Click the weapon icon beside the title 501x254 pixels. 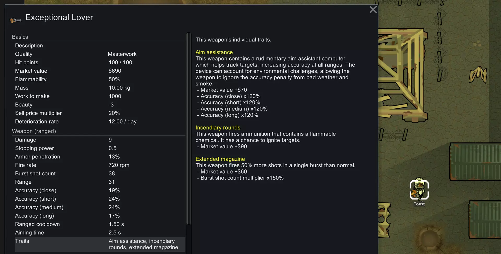point(15,20)
